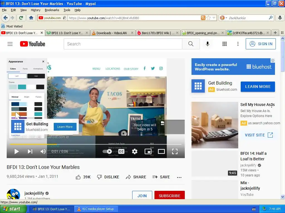The image size is (285, 213).
Task: Click SAVE to playlist button
Action: point(161,177)
